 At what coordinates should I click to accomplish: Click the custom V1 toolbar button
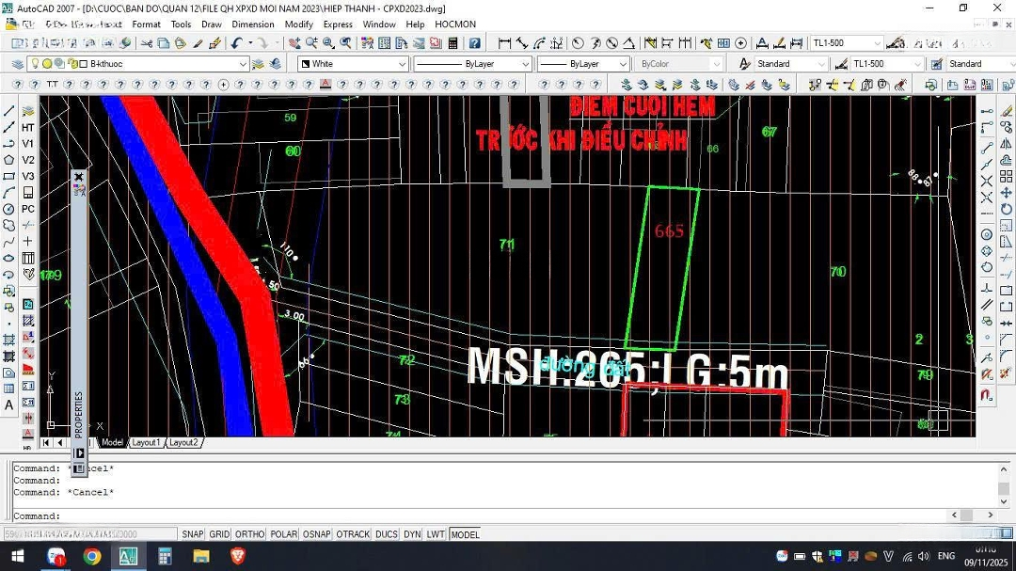(28, 144)
